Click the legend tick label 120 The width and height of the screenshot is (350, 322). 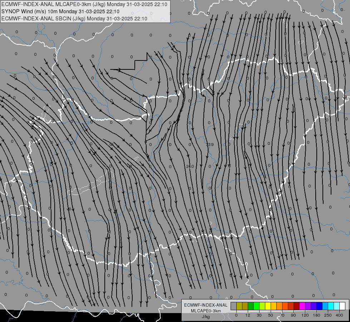[305, 315]
